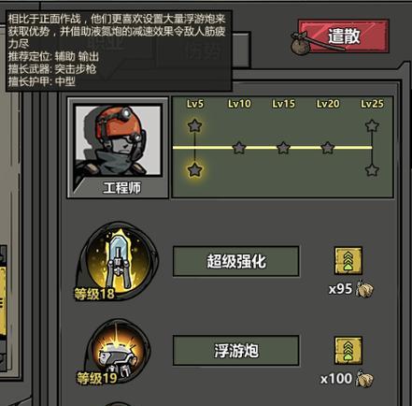Click the 浮游炮 skill icon
This screenshot has width=412, height=406.
click(117, 352)
